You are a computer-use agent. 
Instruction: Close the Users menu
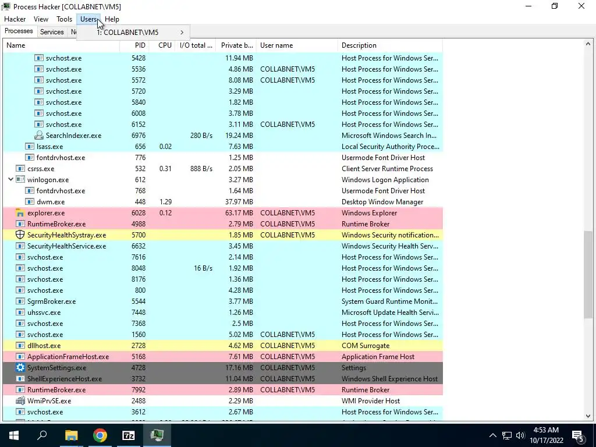tap(88, 19)
